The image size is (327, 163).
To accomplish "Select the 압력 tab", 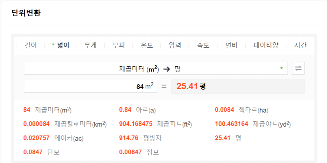I will pos(175,46).
